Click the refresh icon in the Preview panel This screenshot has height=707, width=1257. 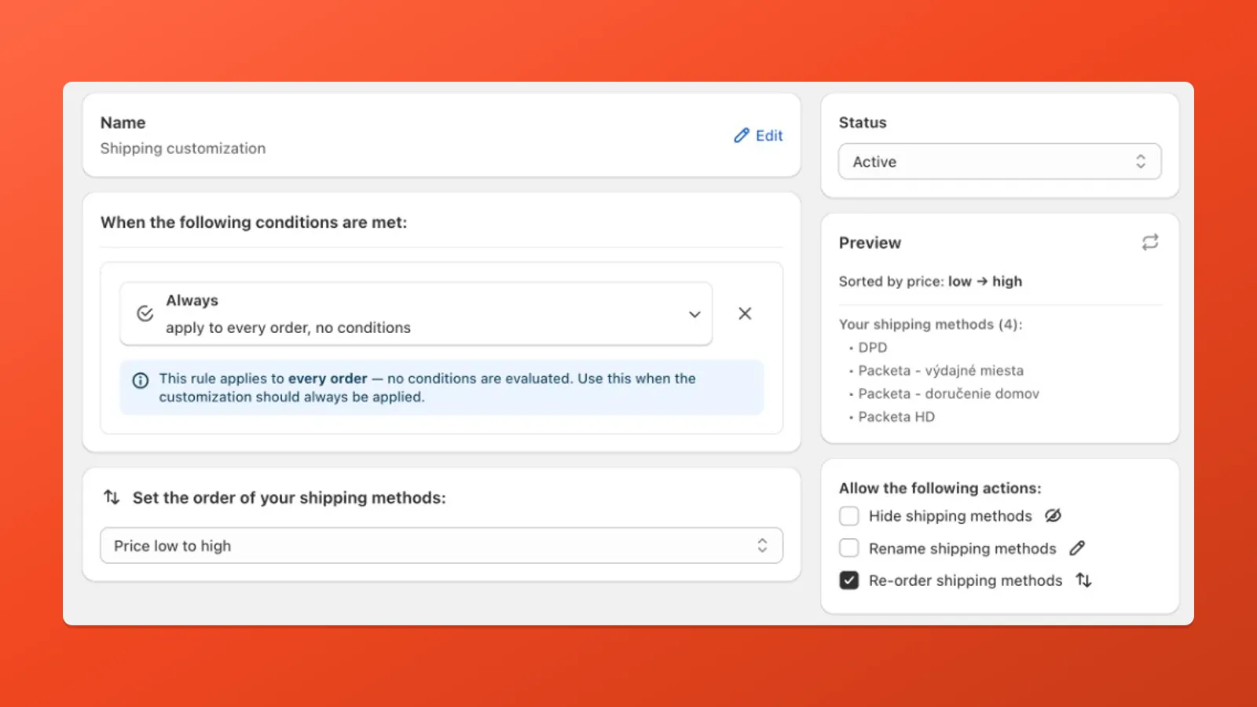point(1150,242)
